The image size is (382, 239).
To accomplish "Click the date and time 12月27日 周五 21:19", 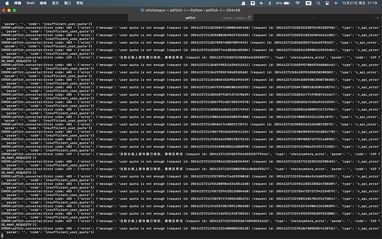I will click(360, 3).
